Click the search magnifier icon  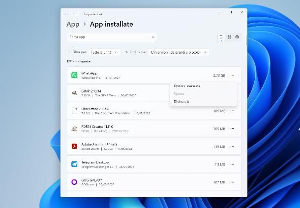pos(153,37)
